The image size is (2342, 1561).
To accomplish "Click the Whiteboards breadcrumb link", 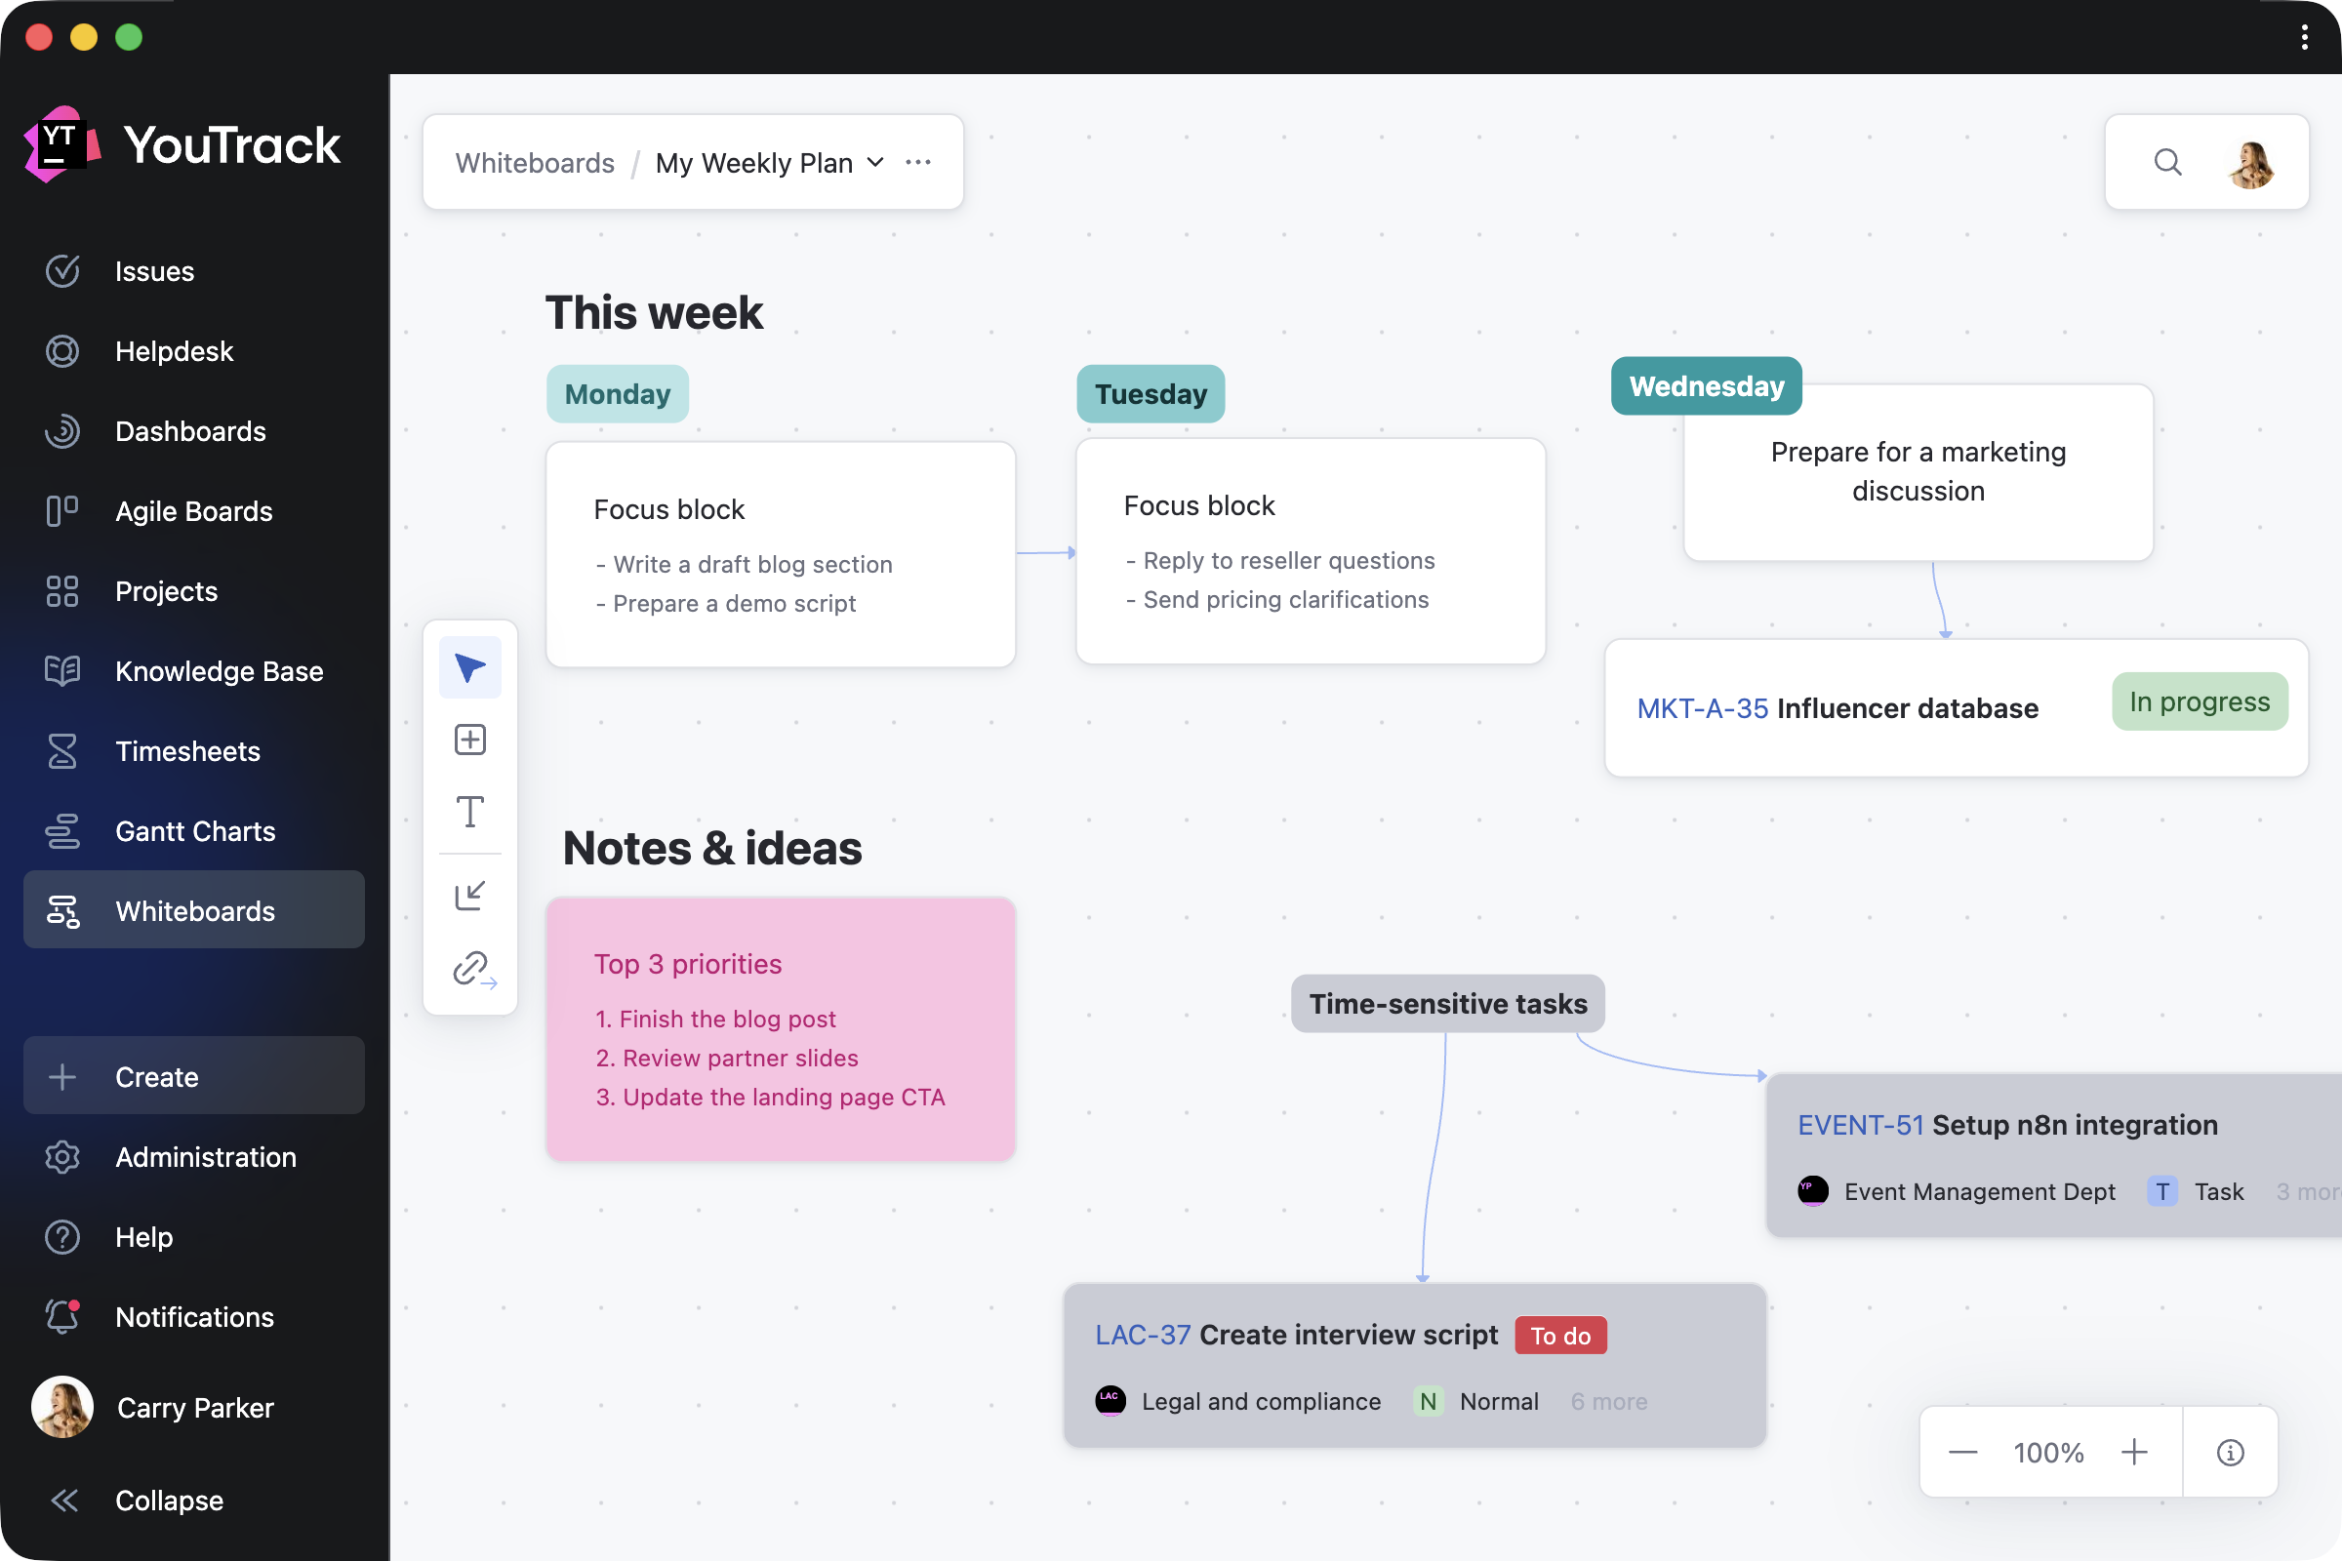I will (x=535, y=162).
